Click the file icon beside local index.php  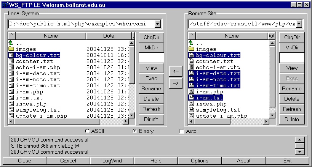point(11,104)
